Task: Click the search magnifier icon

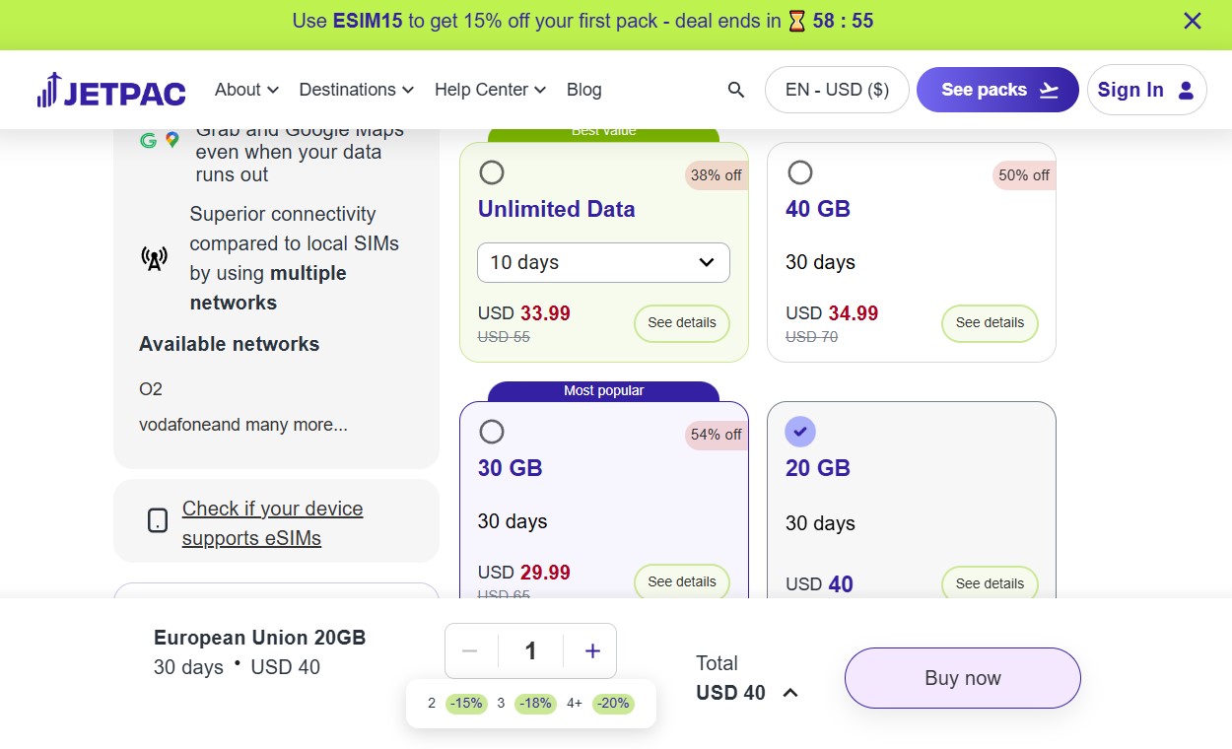Action: point(735,90)
